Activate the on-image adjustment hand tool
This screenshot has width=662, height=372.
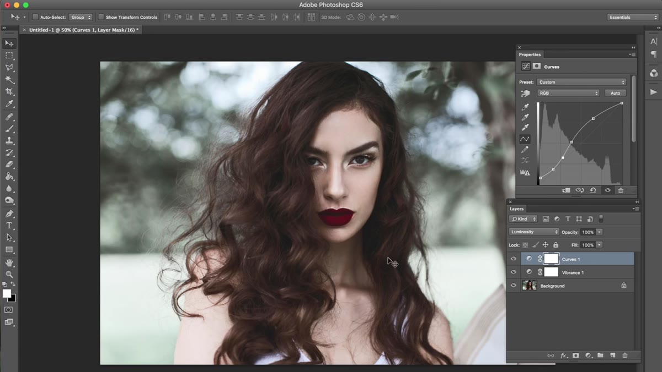[x=526, y=94]
